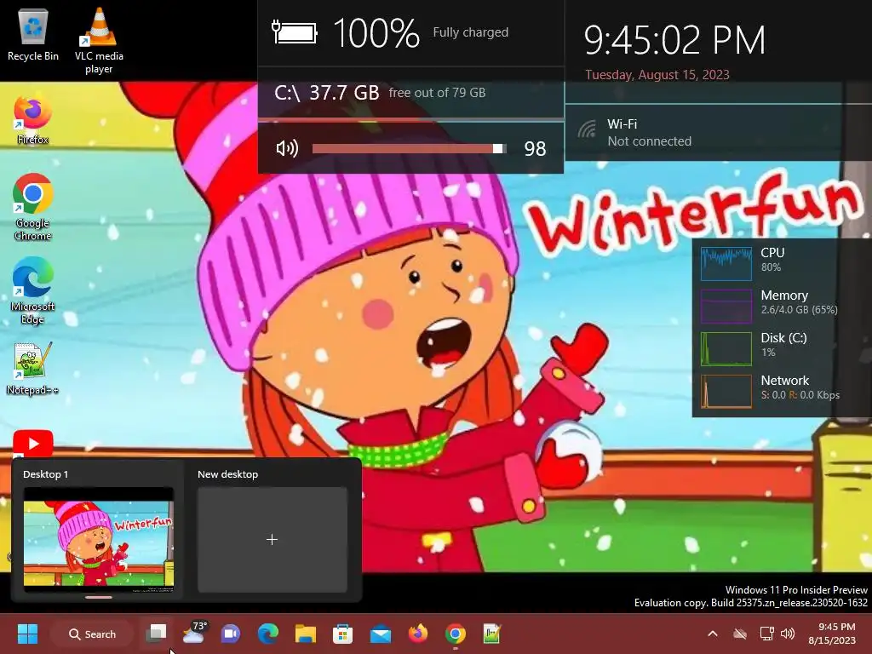Open the weather widget showing 73°
This screenshot has height=654, width=872.
(194, 634)
